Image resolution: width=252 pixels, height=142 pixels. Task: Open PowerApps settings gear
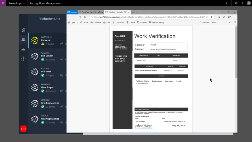tap(236, 3)
